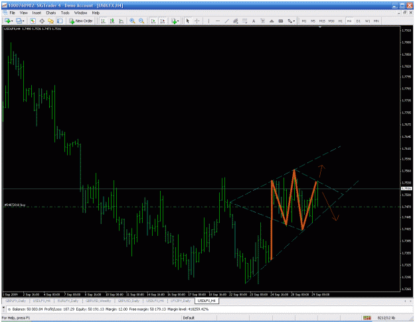Image resolution: width=415 pixels, height=322 pixels.
Task: Select the Horizontal Line drawing tool
Action: point(218,21)
